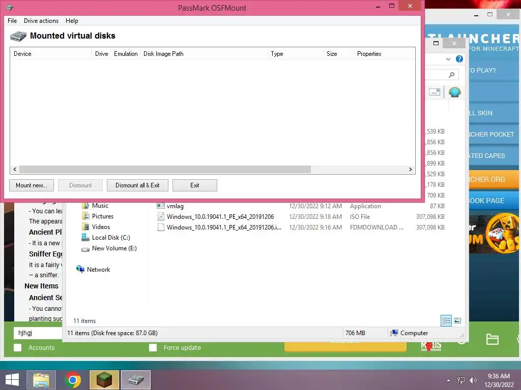This screenshot has width=521, height=390.
Task: Select Pictures folder in Explorer sidebar
Action: [103, 216]
